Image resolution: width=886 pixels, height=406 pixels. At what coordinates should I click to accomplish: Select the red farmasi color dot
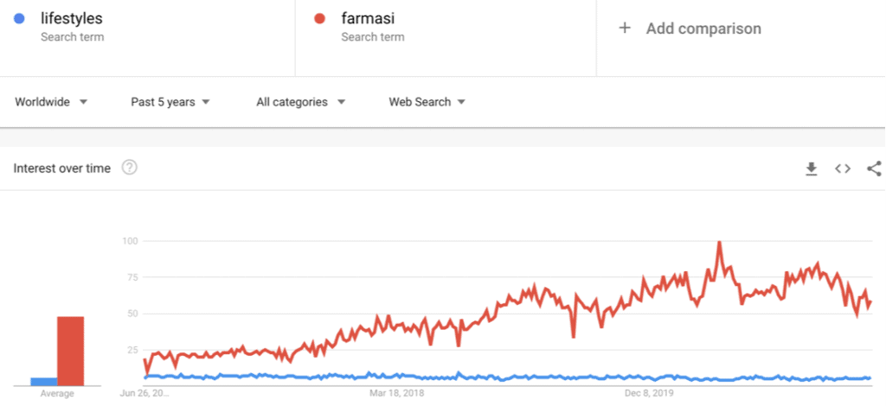click(319, 19)
